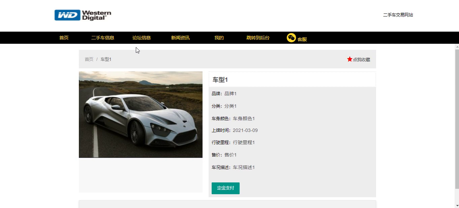The height and width of the screenshot is (208, 459).
Task: Click the Western Digital logo
Action: [83, 15]
